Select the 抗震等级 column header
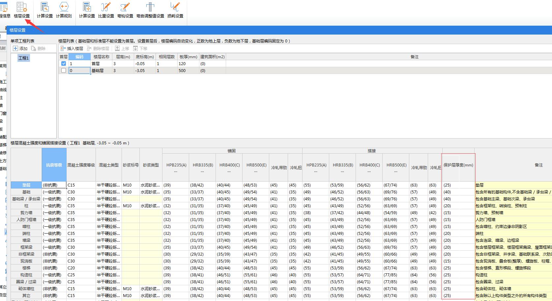Viewport: 552px width, 301px height. (x=54, y=165)
